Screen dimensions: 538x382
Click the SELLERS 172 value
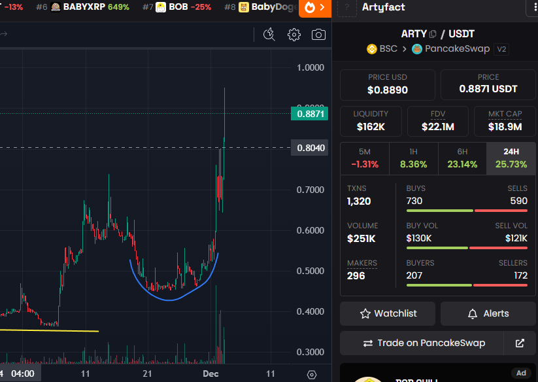pyautogui.click(x=520, y=275)
